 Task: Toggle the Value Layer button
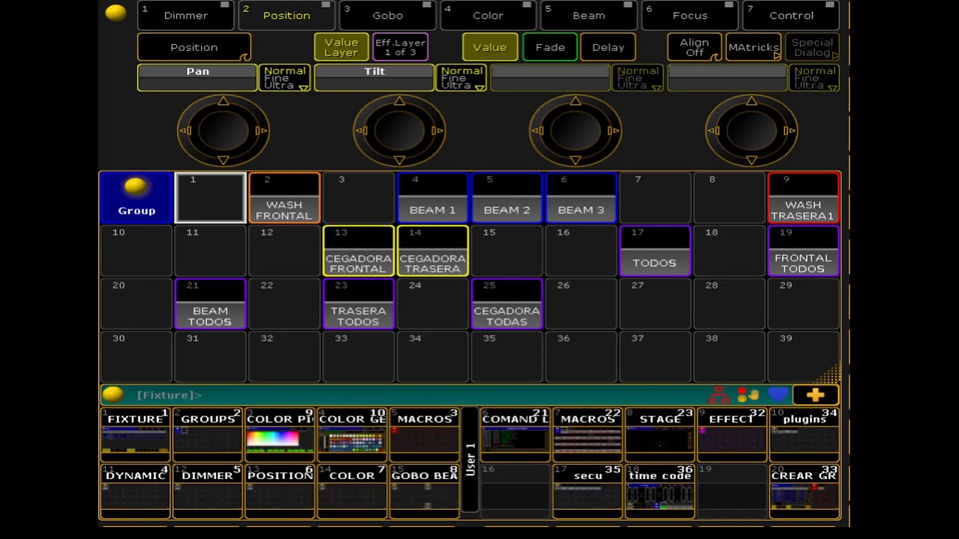pos(341,47)
